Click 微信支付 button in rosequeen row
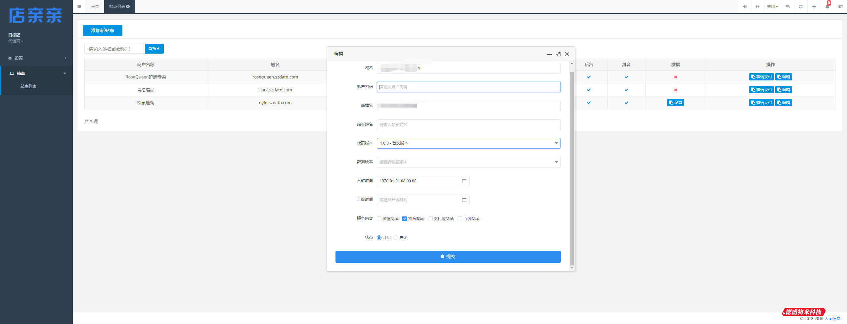 point(761,77)
